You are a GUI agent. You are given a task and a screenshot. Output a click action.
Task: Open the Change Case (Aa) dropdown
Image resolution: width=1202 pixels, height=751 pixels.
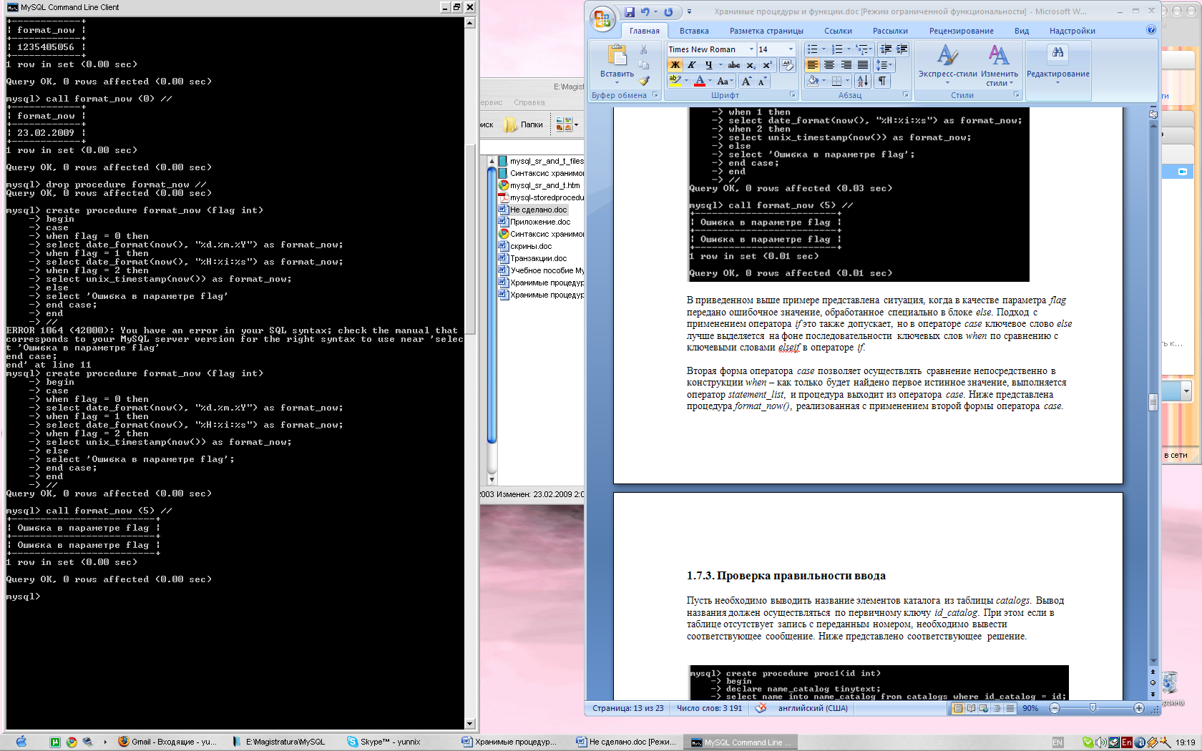coord(725,81)
